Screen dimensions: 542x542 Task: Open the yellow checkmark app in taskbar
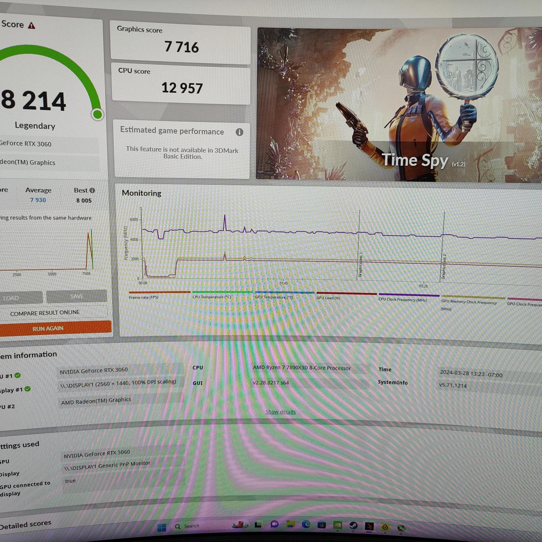tap(385, 527)
